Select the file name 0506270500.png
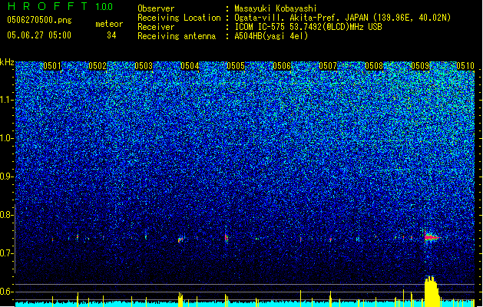Viewport: 483px width, 307px height. point(39,20)
